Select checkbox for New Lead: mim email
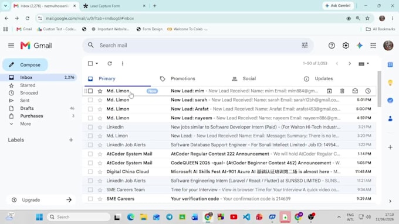The height and width of the screenshot is (224, 399). 90,91
